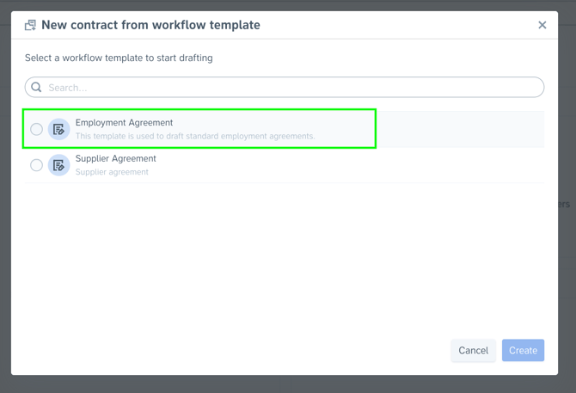Choose the Supplier Agreement template title
The height and width of the screenshot is (393, 576).
coord(115,158)
